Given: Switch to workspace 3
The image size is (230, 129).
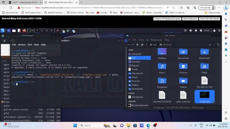Looking at the screenshot, I should (47, 30).
